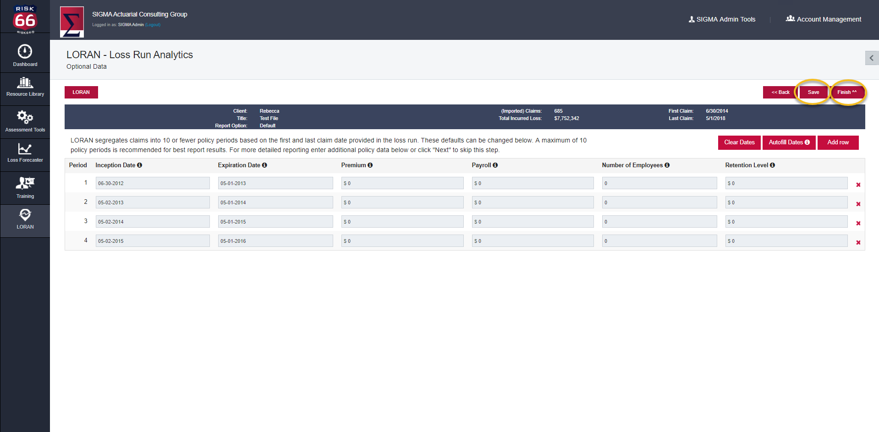This screenshot has height=432, width=879.
Task: Show Number of Employees info icon
Action: tap(667, 165)
